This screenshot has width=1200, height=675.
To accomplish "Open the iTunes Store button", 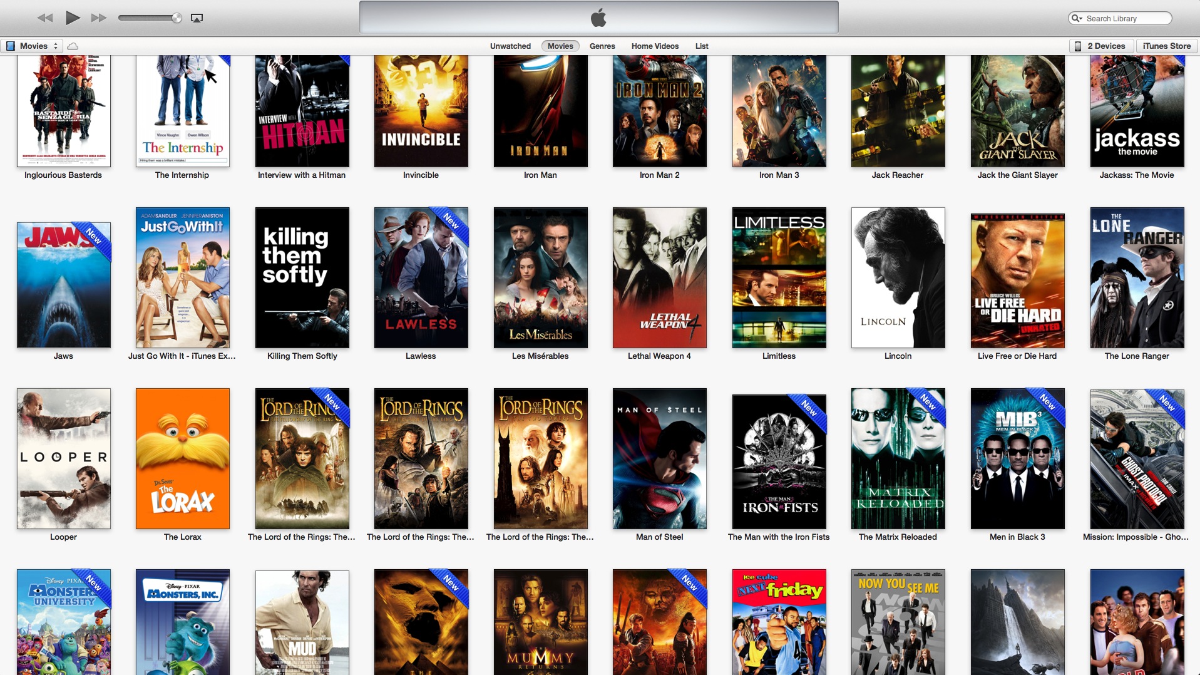I will [1167, 46].
